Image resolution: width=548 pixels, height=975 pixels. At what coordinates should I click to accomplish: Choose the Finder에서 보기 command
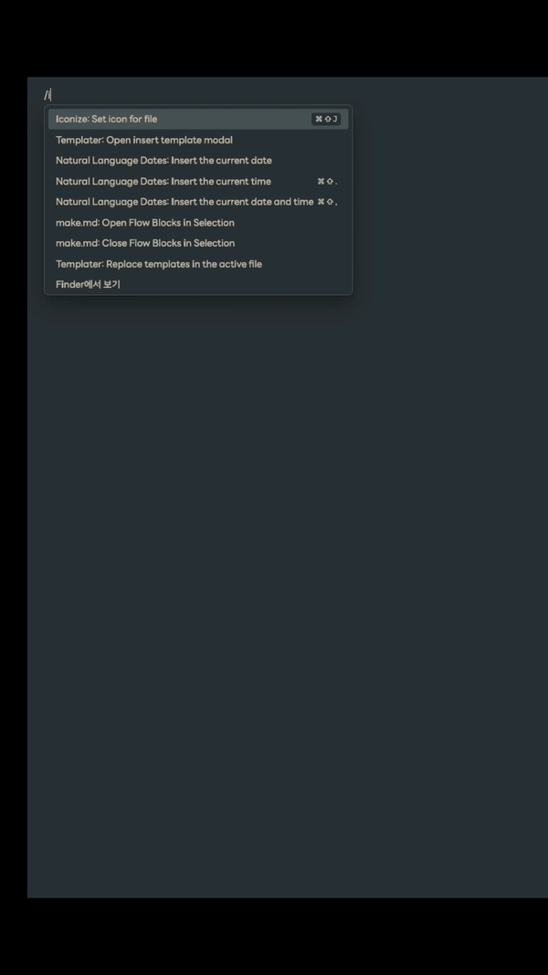point(198,284)
